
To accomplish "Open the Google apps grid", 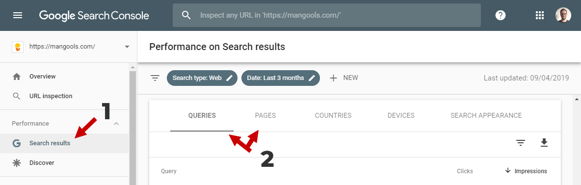I will (539, 15).
